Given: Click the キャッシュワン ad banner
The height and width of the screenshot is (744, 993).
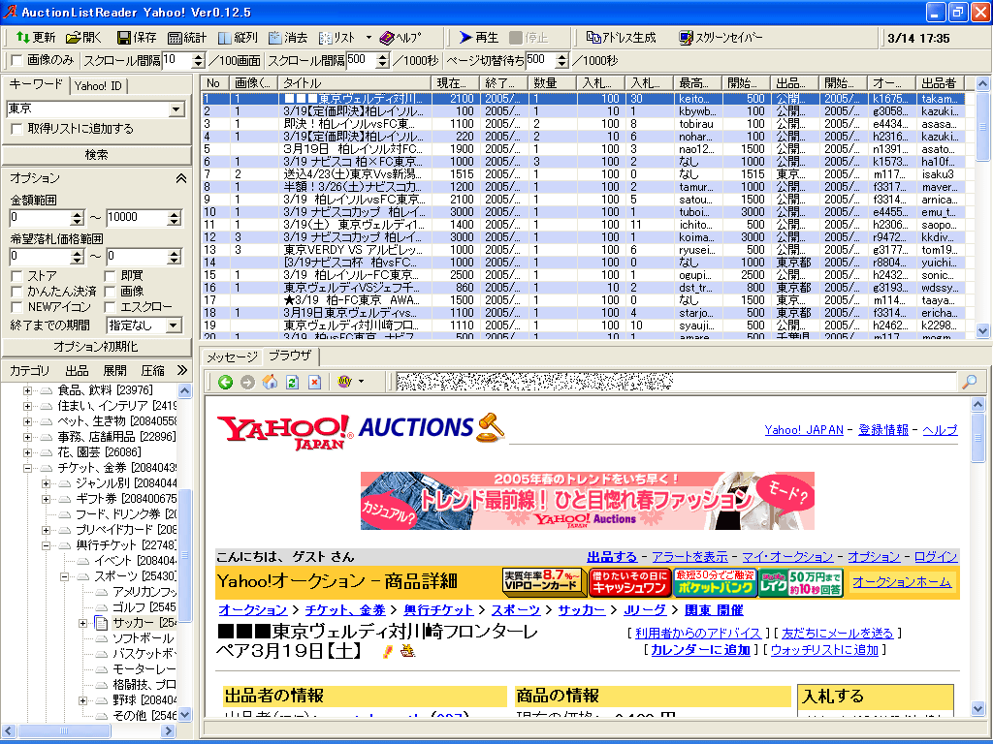Looking at the screenshot, I should point(628,582).
